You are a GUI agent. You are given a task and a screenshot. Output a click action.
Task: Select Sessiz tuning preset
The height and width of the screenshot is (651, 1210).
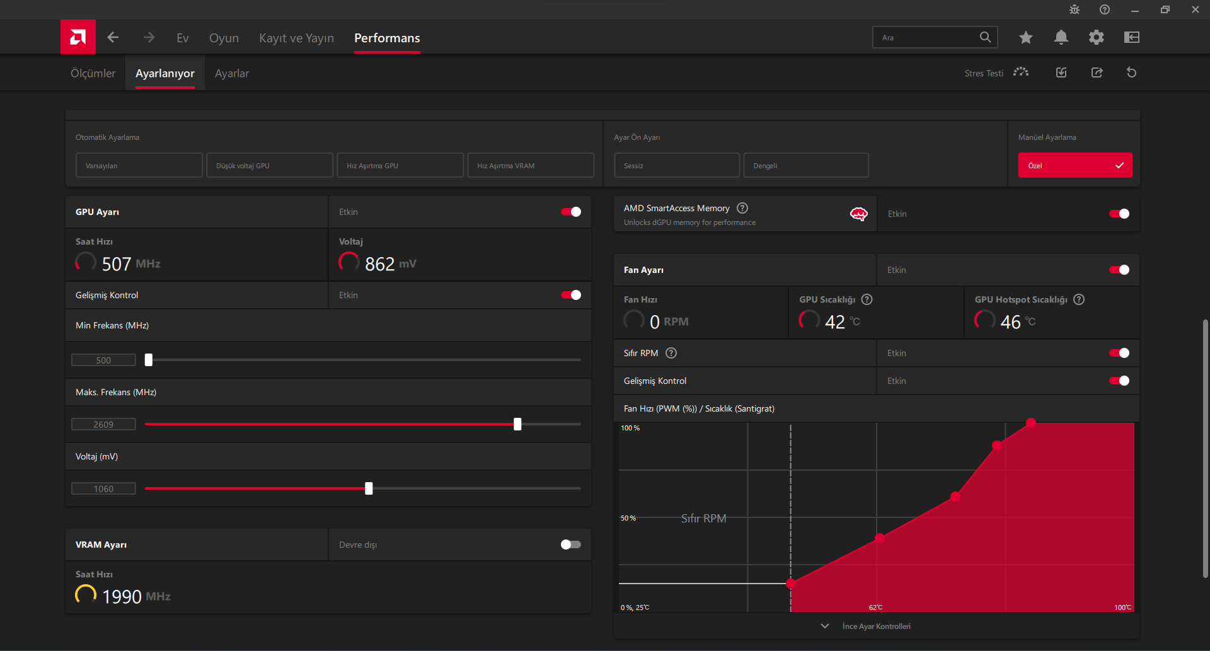(677, 165)
